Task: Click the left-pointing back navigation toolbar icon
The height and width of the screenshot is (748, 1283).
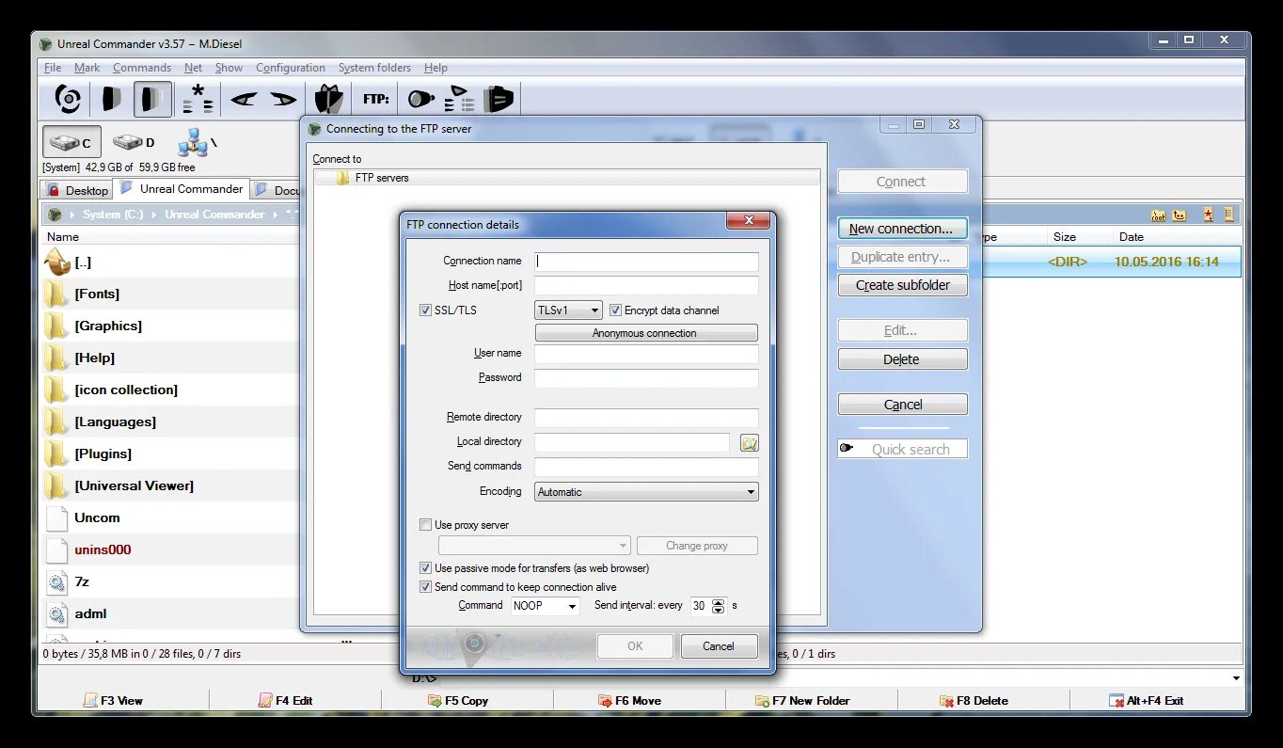Action: [x=244, y=99]
